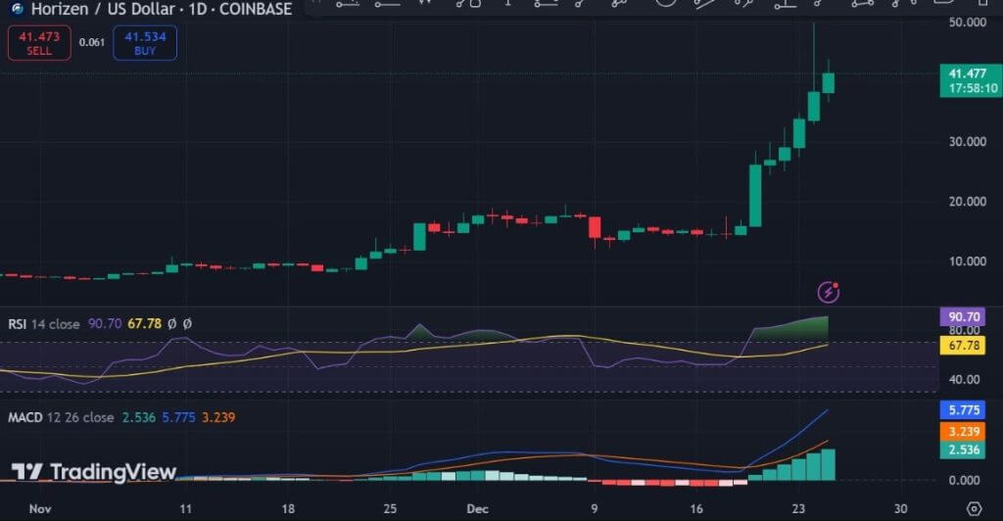Open chart settings gear icon
The image size is (1003, 521).
pos(974,509)
